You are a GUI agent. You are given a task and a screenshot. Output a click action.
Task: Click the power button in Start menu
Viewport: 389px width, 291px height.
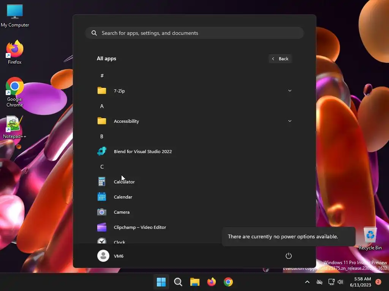click(289, 256)
